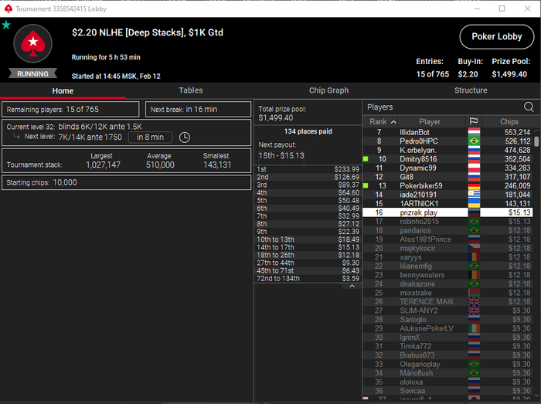Click the Poker Lobby button
This screenshot has width=541, height=404.
497,36
